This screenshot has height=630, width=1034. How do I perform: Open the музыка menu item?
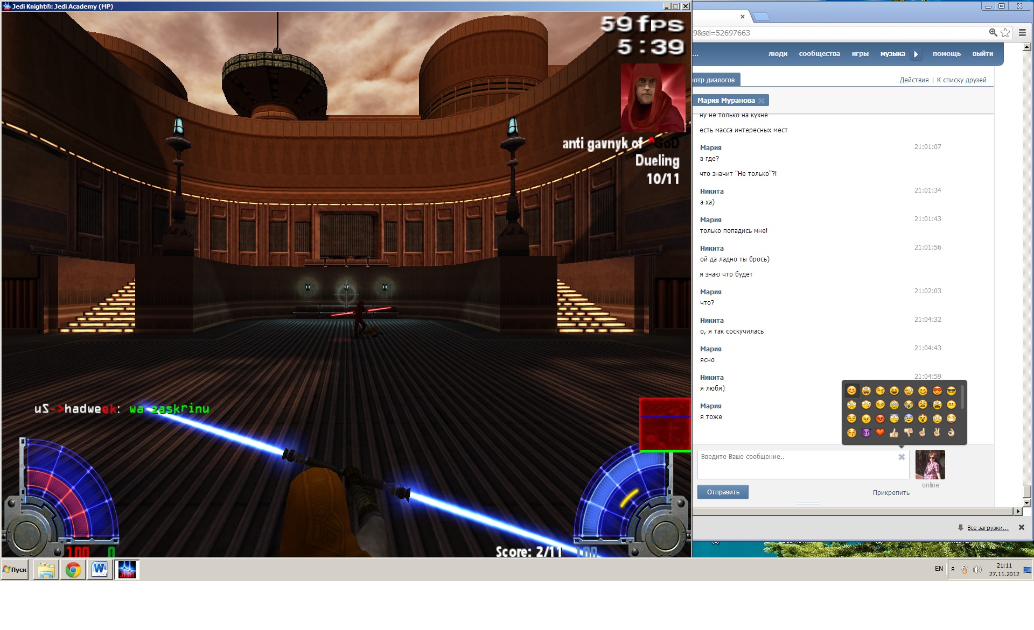[892, 54]
